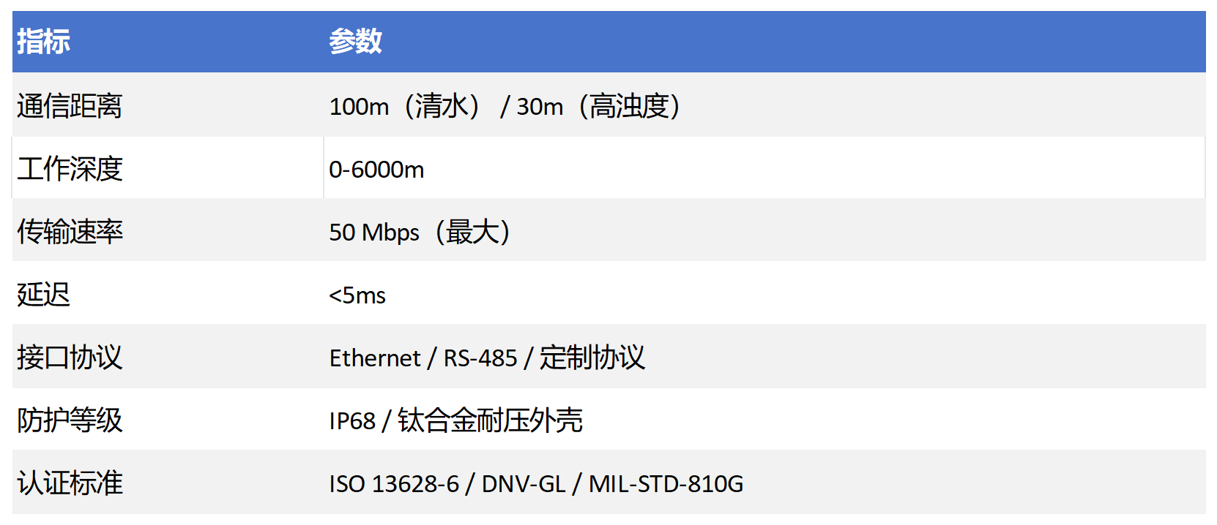Click the Ethernet text
1217x525 pixels.
pyautogui.click(x=375, y=358)
